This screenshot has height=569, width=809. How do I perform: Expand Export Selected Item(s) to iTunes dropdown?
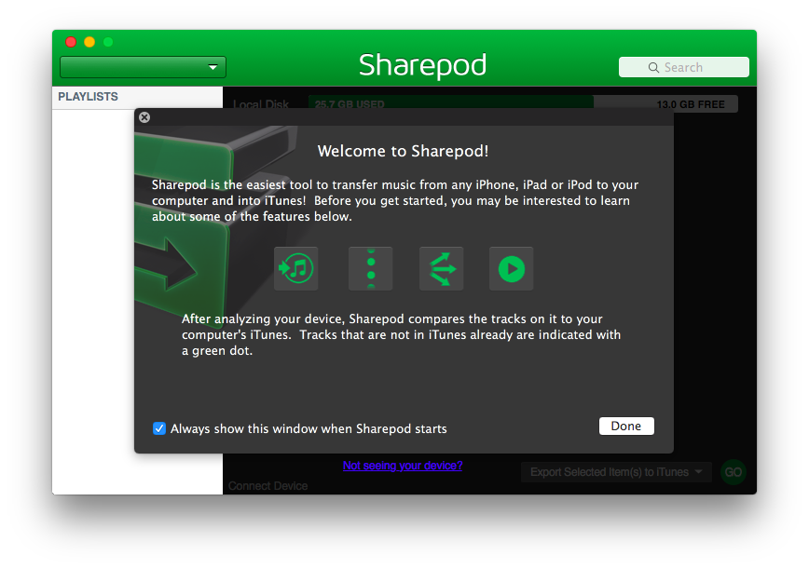pos(616,472)
